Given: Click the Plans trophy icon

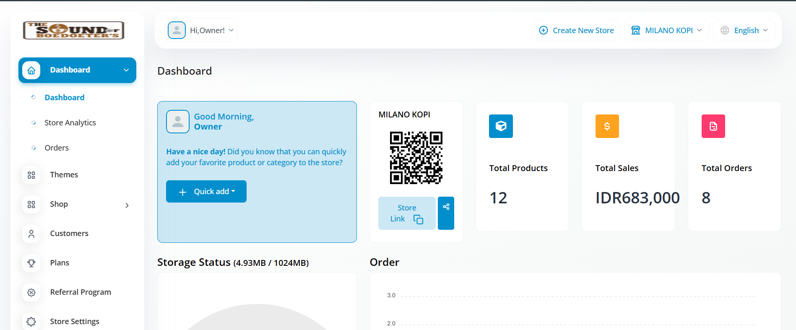Looking at the screenshot, I should pos(31,263).
